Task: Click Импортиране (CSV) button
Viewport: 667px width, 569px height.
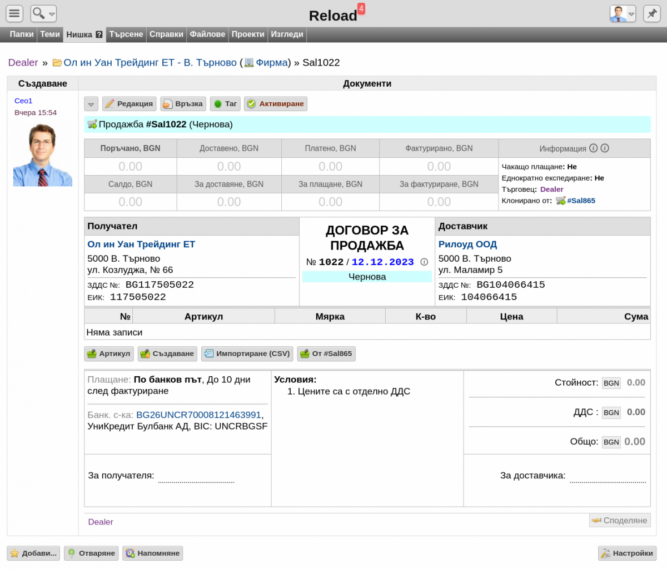Action: coord(247,354)
